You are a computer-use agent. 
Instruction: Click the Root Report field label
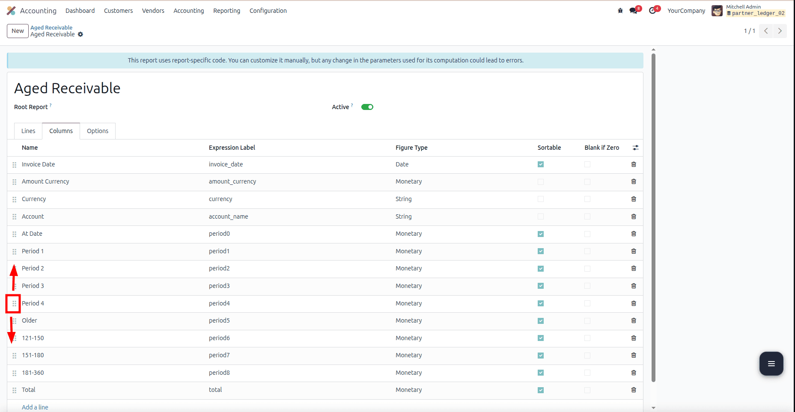tap(31, 107)
